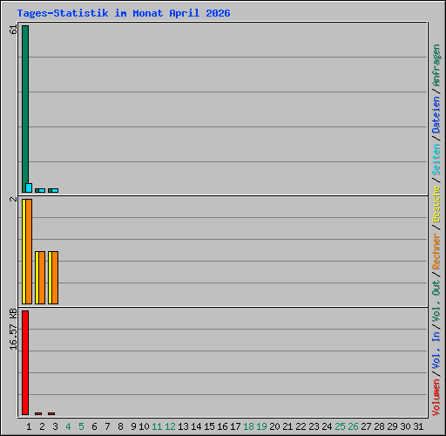Click the 'Rechner' legend label
This screenshot has height=436, width=446.
pos(436,251)
